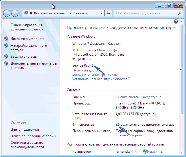186x157 pixels.
Task: Click the shield icon beside 'Дополнительные параметры системы'
Action: click(6, 63)
